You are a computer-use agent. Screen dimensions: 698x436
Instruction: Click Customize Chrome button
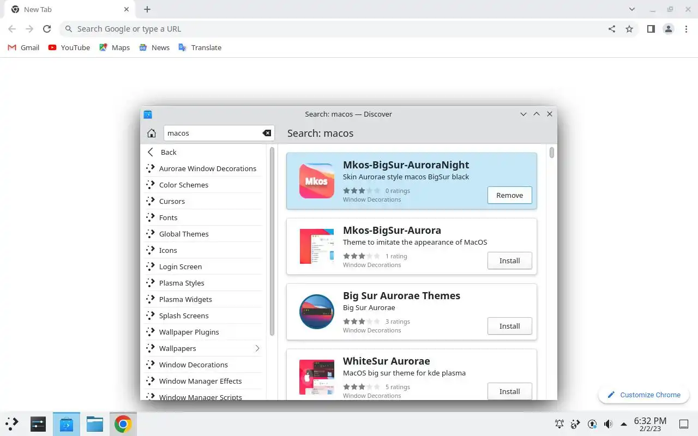point(644,395)
